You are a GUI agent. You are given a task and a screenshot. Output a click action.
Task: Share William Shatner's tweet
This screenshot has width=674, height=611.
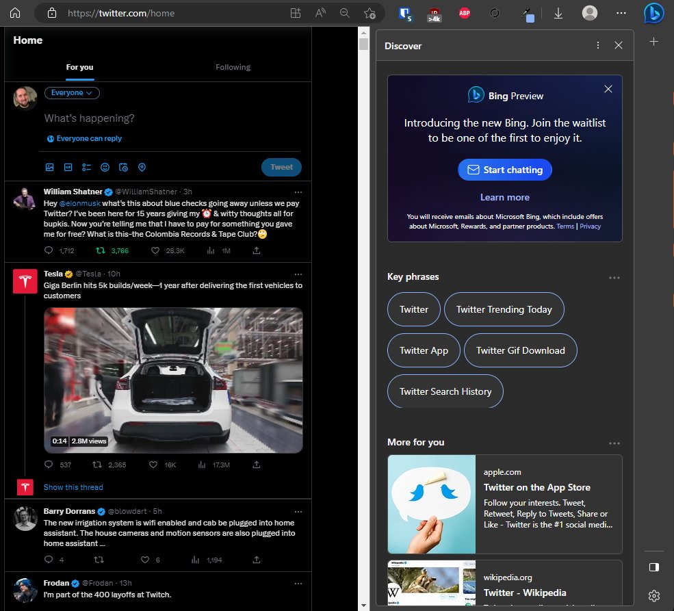click(257, 250)
